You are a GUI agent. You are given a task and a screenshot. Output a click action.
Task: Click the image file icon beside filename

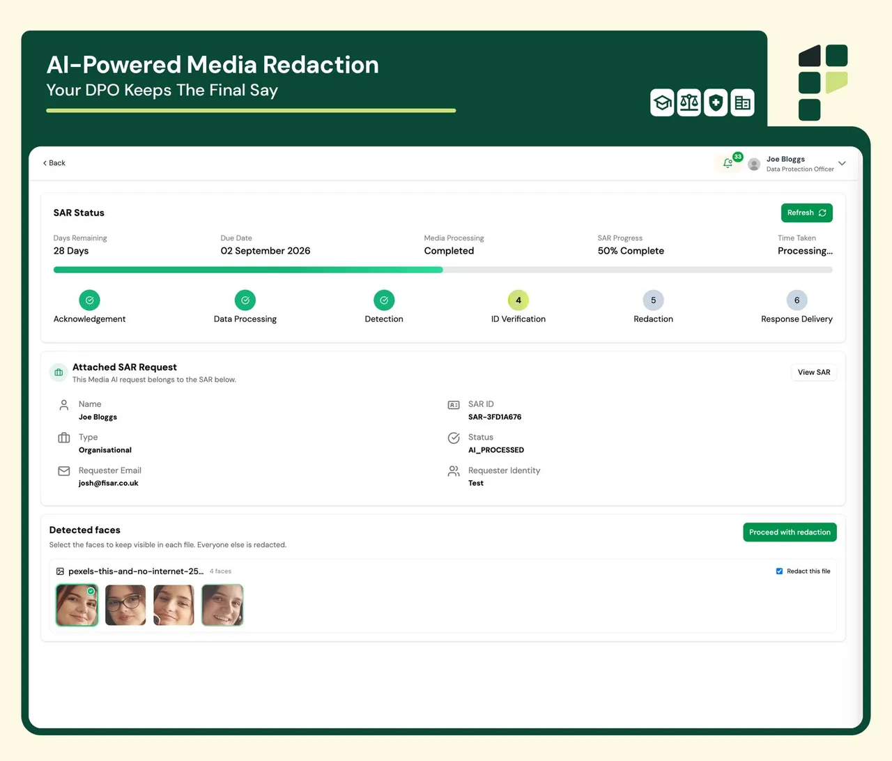coord(60,571)
